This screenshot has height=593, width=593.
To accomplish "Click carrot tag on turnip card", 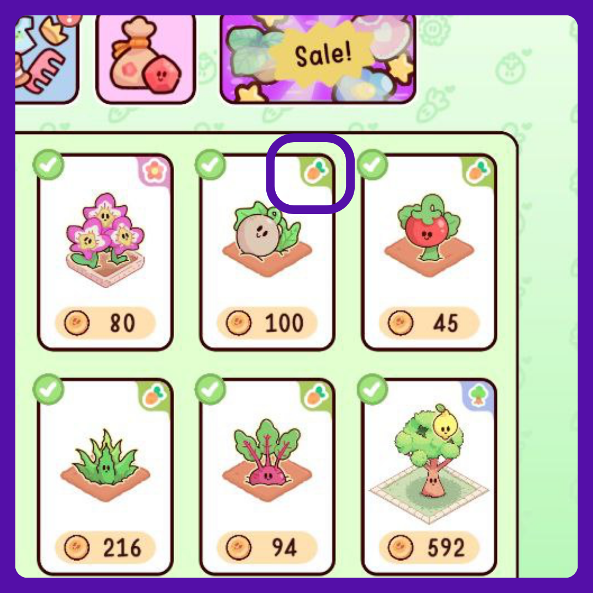I will click(x=316, y=171).
